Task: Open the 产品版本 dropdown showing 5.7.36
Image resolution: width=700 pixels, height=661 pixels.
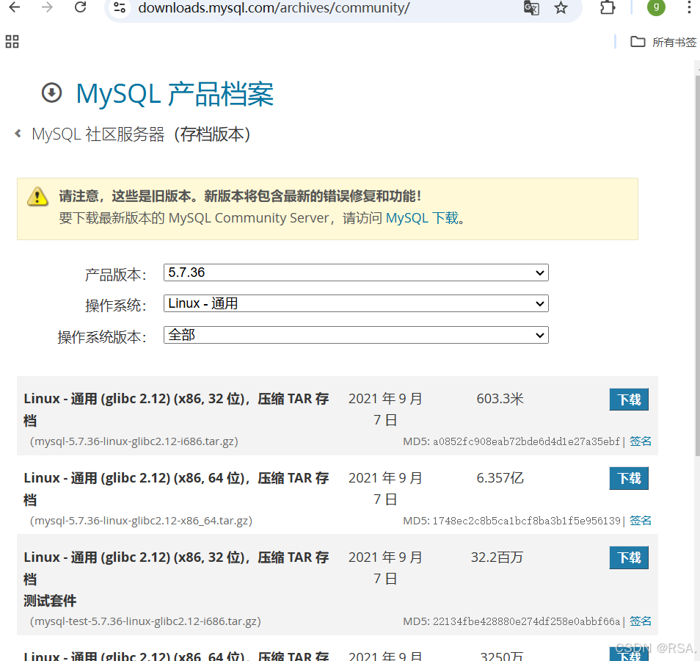Action: click(356, 272)
